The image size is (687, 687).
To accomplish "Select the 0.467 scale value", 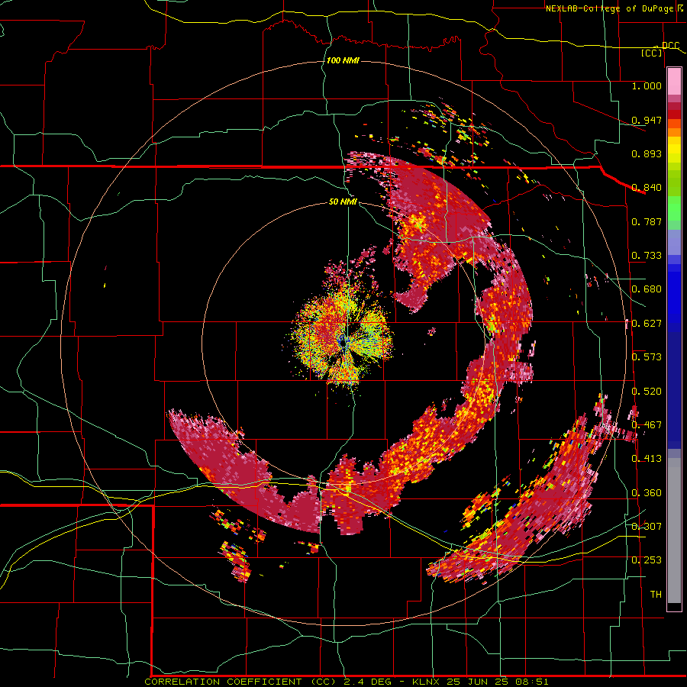I will tap(647, 425).
